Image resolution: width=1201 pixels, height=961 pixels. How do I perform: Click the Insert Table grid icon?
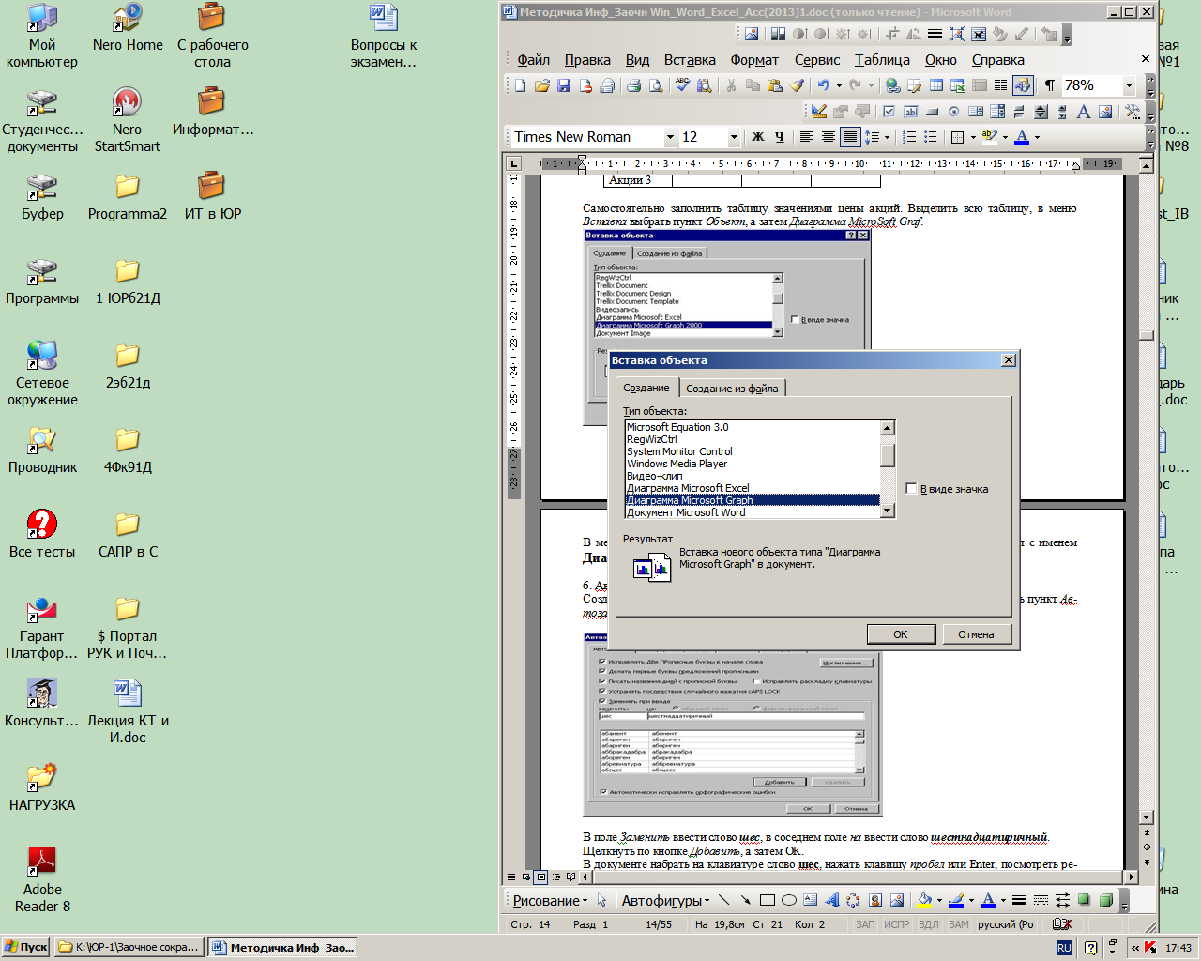click(x=936, y=85)
